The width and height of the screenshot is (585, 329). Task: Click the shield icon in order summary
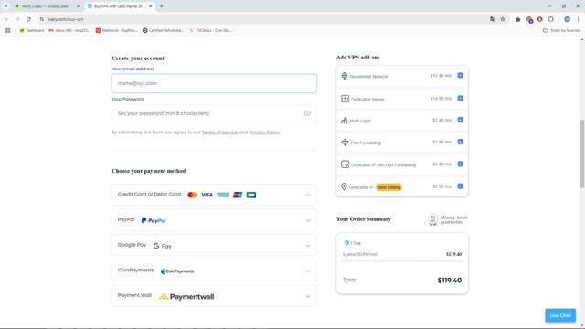346,243
